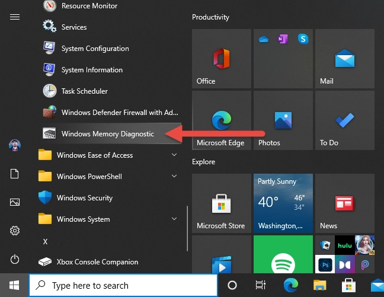Open the Dolby Access small tile
The width and height of the screenshot is (384, 297).
345,264
